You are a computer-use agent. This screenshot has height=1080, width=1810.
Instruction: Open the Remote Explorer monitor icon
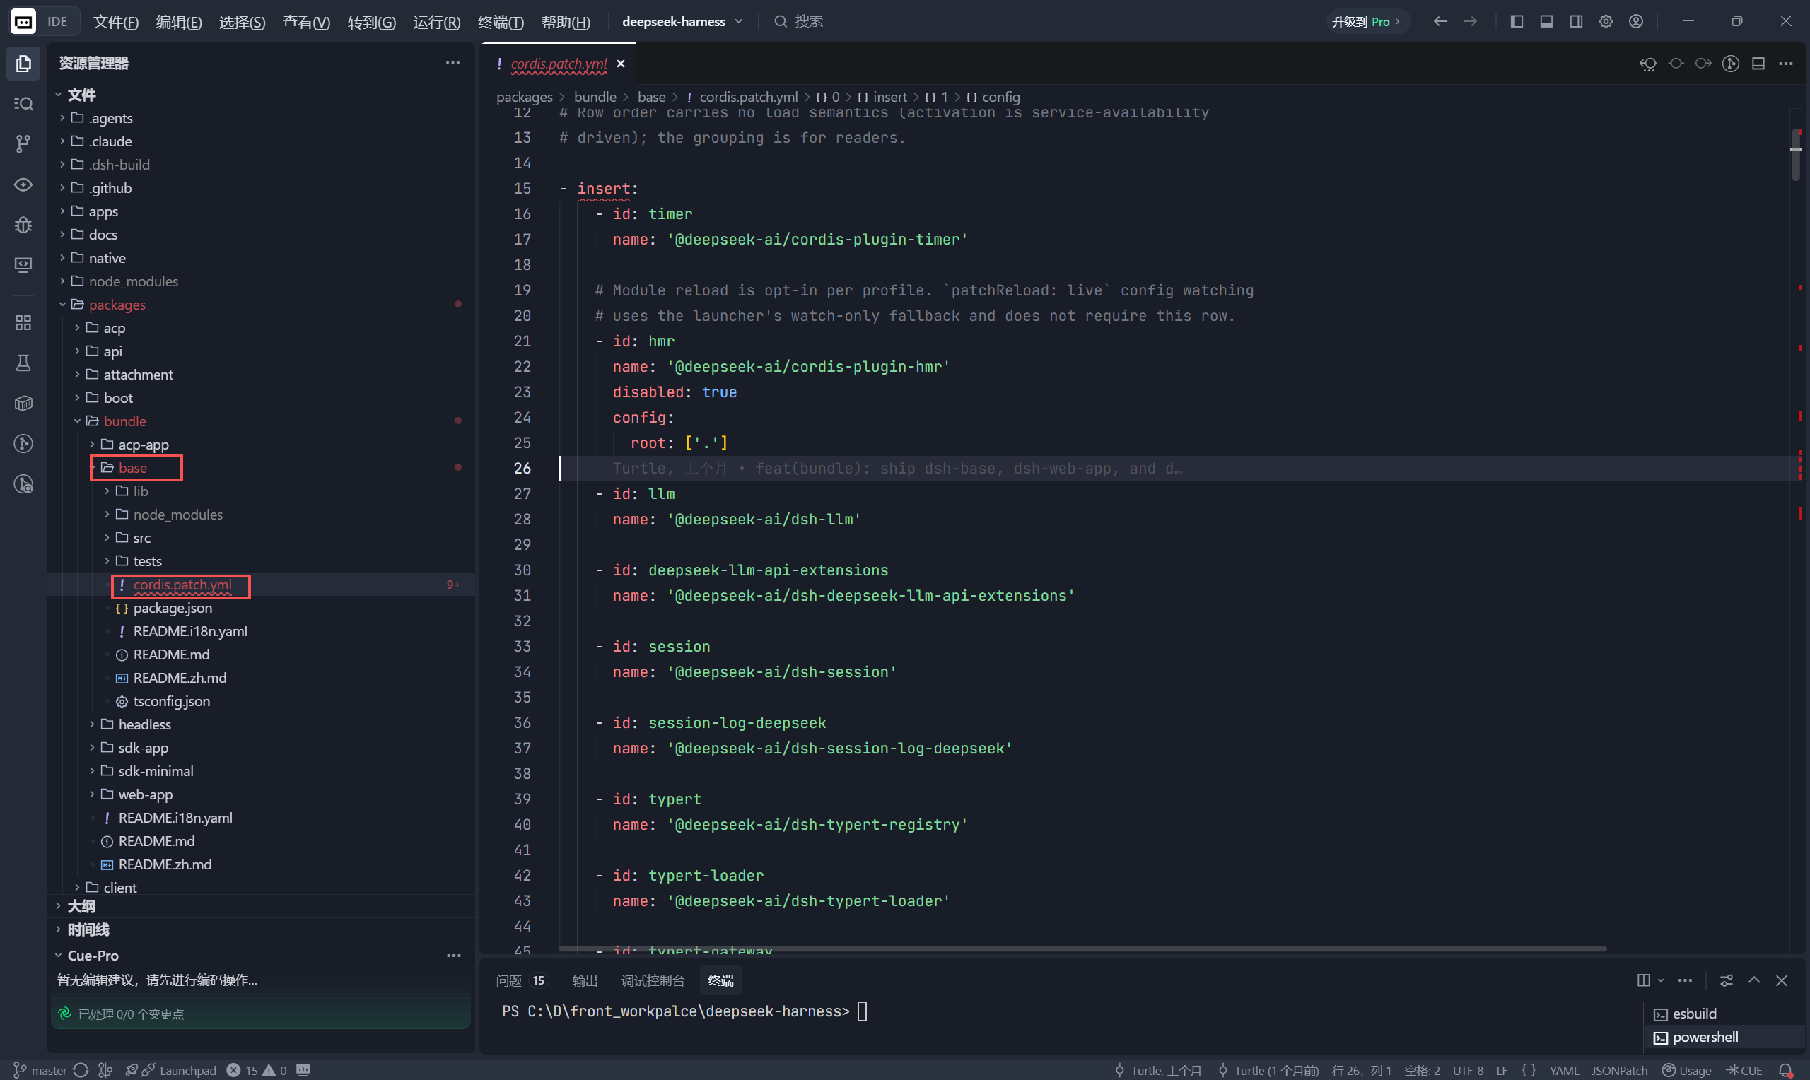coord(23,265)
